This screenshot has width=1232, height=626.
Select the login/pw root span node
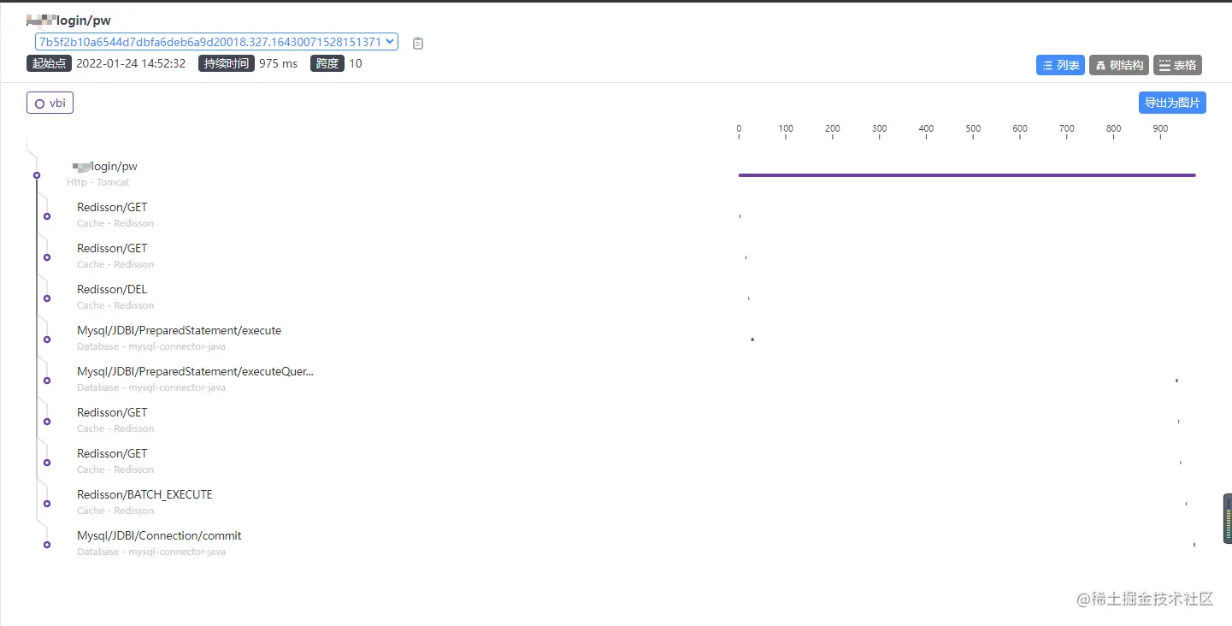pos(105,167)
